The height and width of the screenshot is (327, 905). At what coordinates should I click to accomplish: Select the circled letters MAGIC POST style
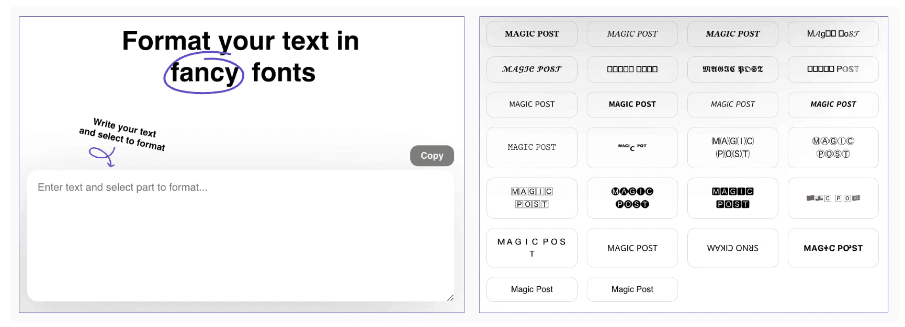tap(833, 147)
